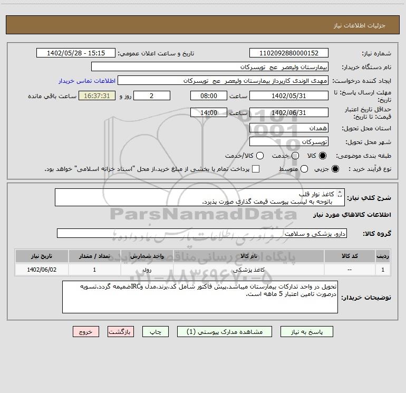
Task: Click the نام کالا column header
Action: (248, 256)
